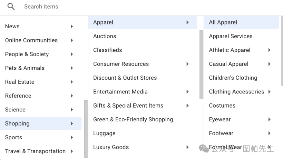Expand the Footwear submenu arrow
The height and width of the screenshot is (160, 283).
tap(269, 133)
